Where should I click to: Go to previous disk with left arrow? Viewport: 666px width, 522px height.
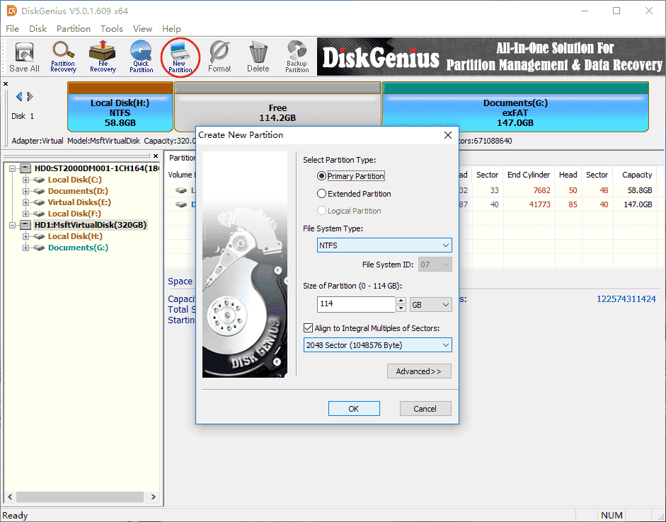(19, 97)
